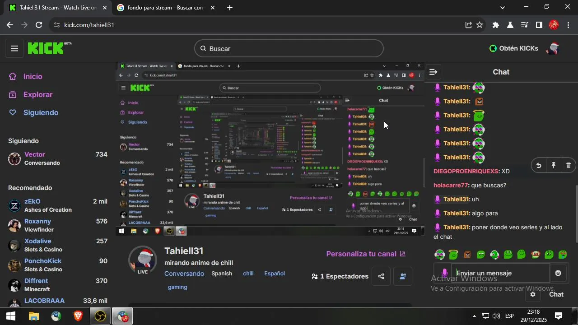Insert halo angel emote from quick row
Image resolution: width=578 pixels, height=325 pixels.
pyautogui.click(x=453, y=255)
